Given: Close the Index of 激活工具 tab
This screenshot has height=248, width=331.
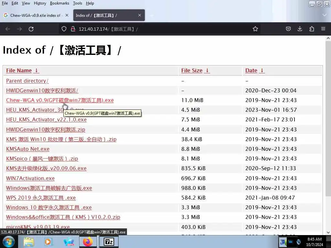Looking at the screenshot, I should pyautogui.click(x=140, y=15).
